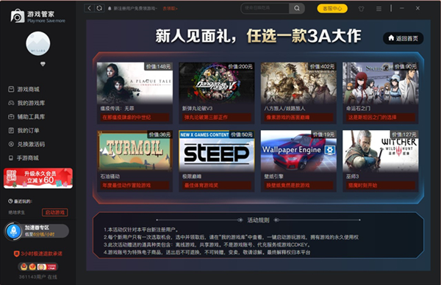Click the 启动游戏 button
Image resolution: width=441 pixels, height=285 pixels.
tap(55, 212)
